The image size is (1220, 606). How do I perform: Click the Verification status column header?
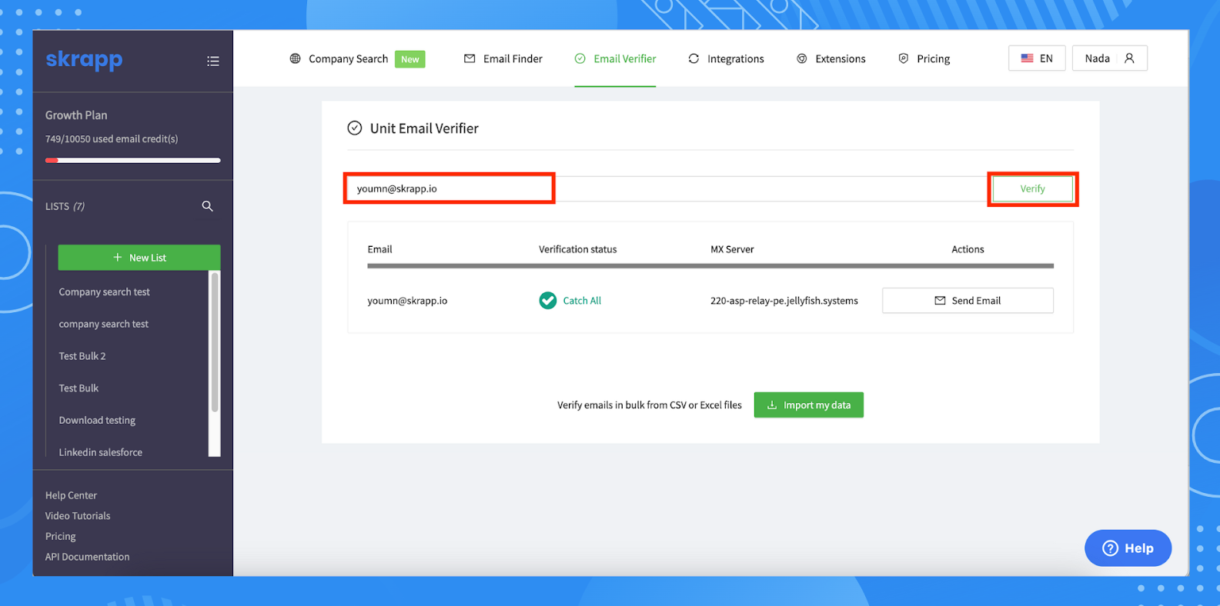click(577, 249)
